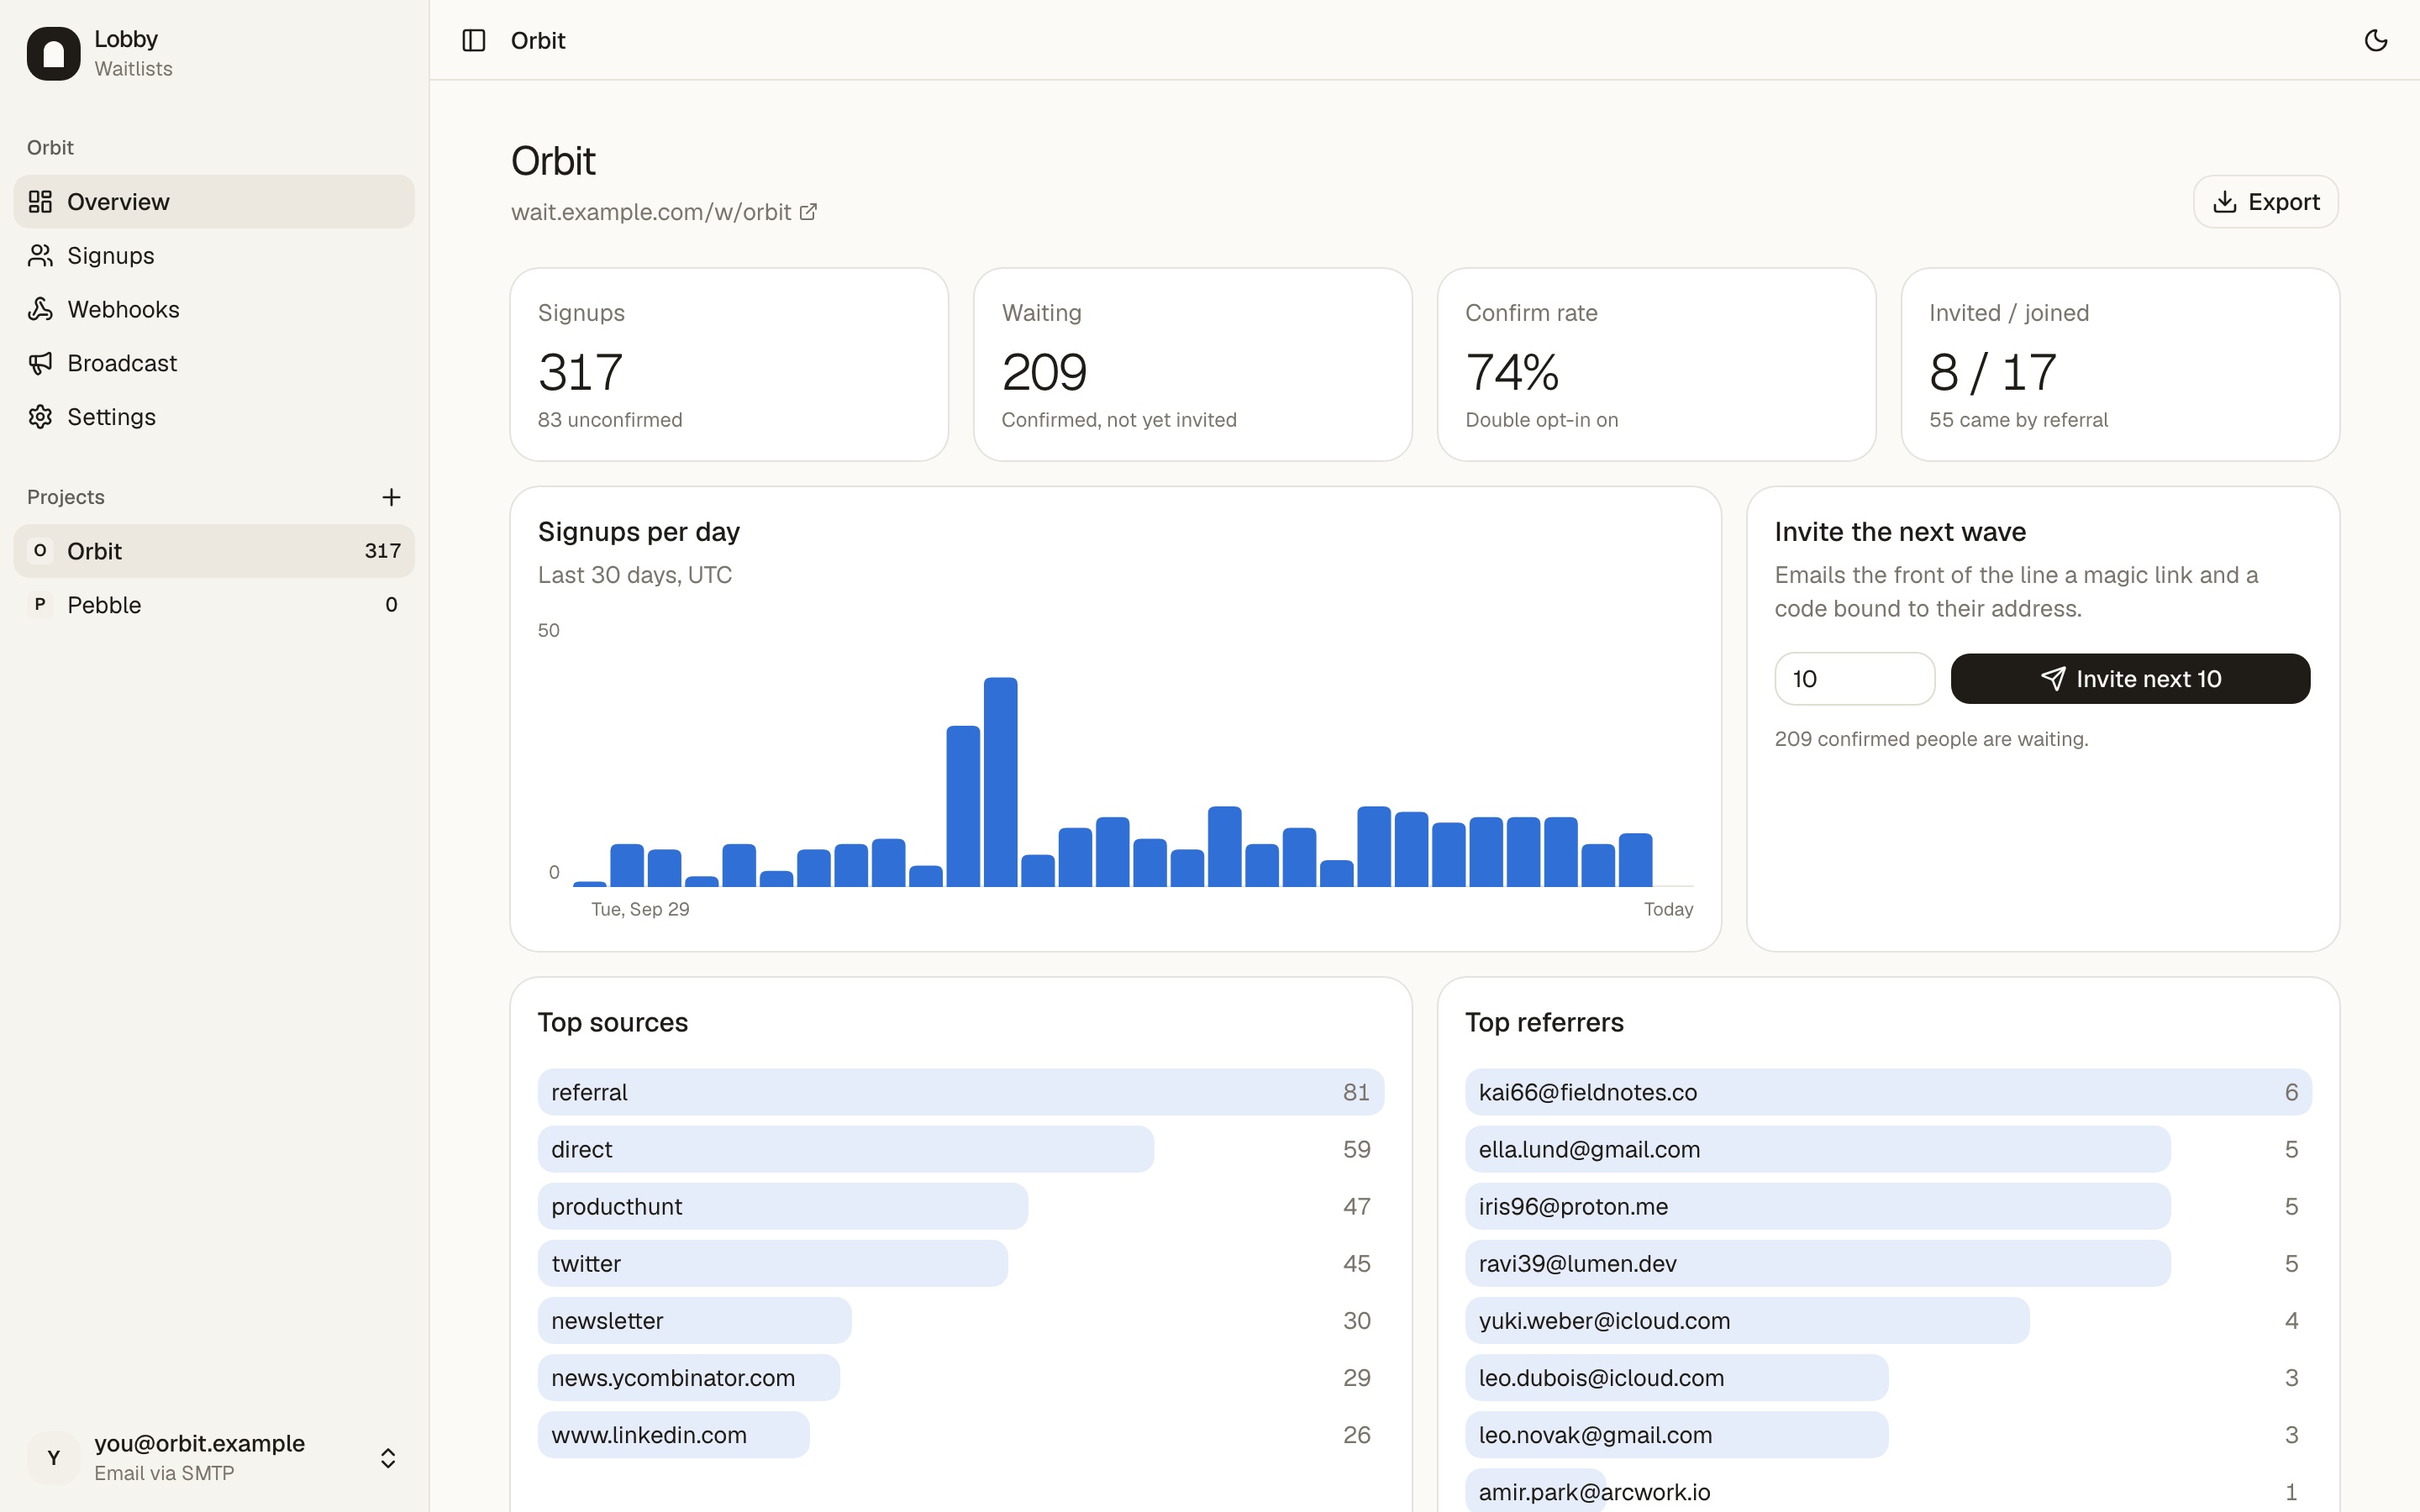This screenshot has width=2420, height=1512.
Task: Click the news.ycombinator.com source row
Action: (x=960, y=1378)
